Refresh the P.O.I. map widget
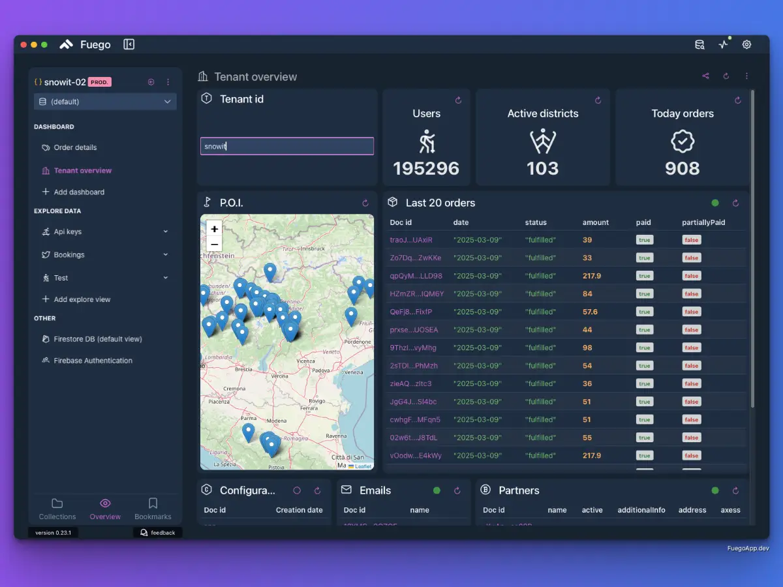The height and width of the screenshot is (587, 783). point(365,203)
